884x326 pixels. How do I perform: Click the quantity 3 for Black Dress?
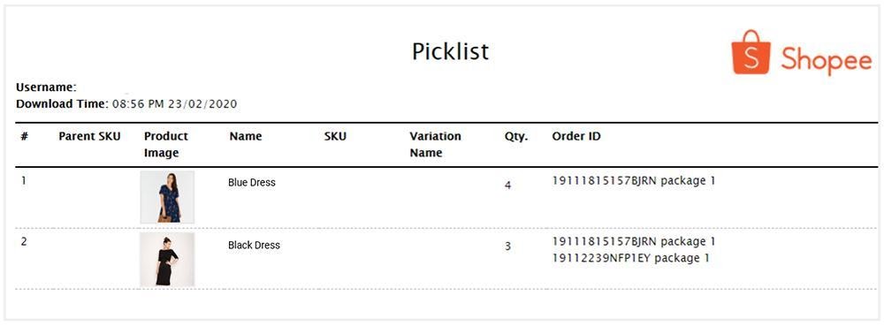click(508, 246)
